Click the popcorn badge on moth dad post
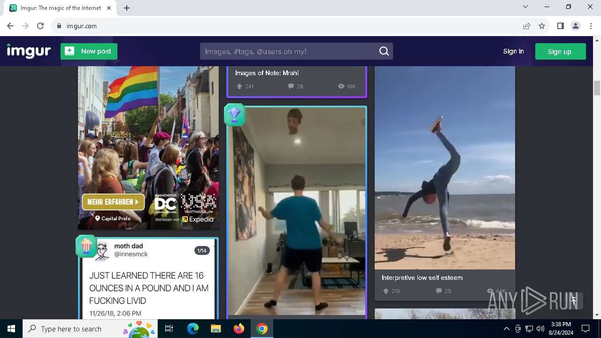 pyautogui.click(x=86, y=246)
